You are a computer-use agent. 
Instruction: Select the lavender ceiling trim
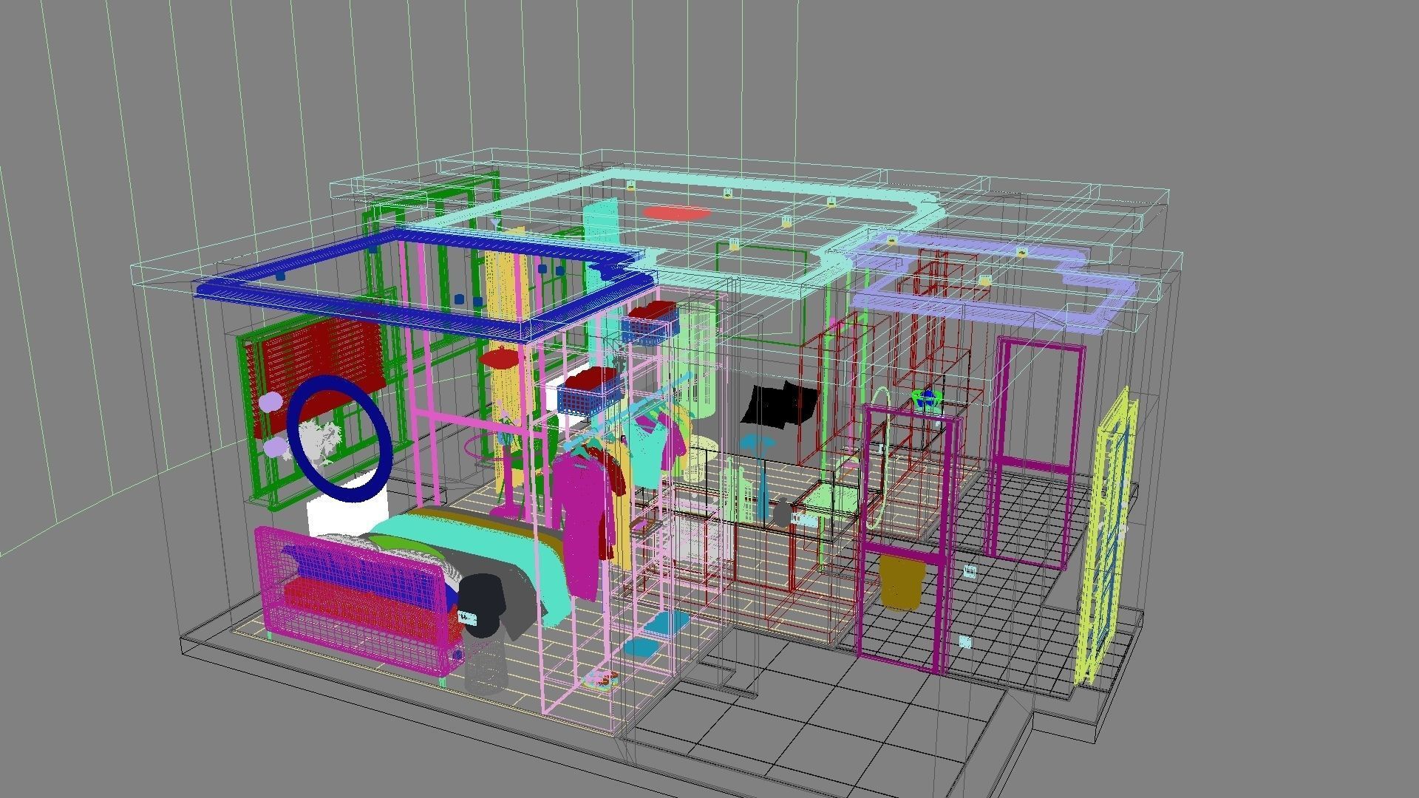(994, 282)
